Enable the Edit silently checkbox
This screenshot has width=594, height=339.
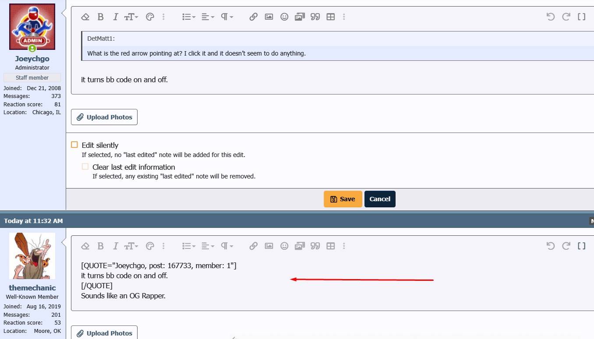tap(74, 145)
